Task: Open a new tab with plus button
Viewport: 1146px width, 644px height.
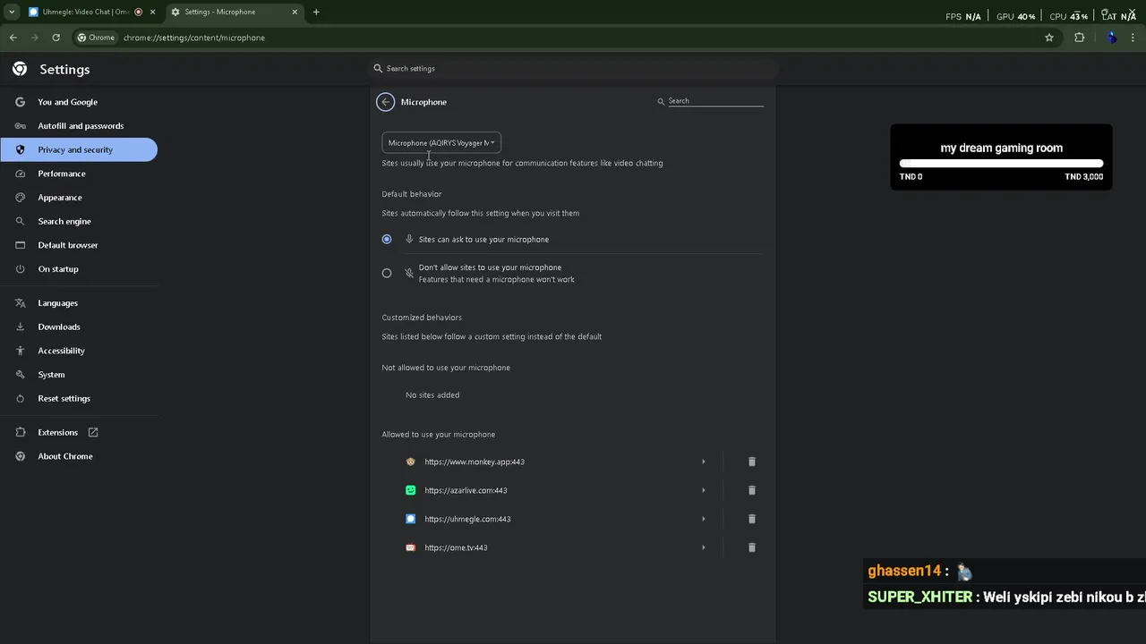Action: click(316, 12)
